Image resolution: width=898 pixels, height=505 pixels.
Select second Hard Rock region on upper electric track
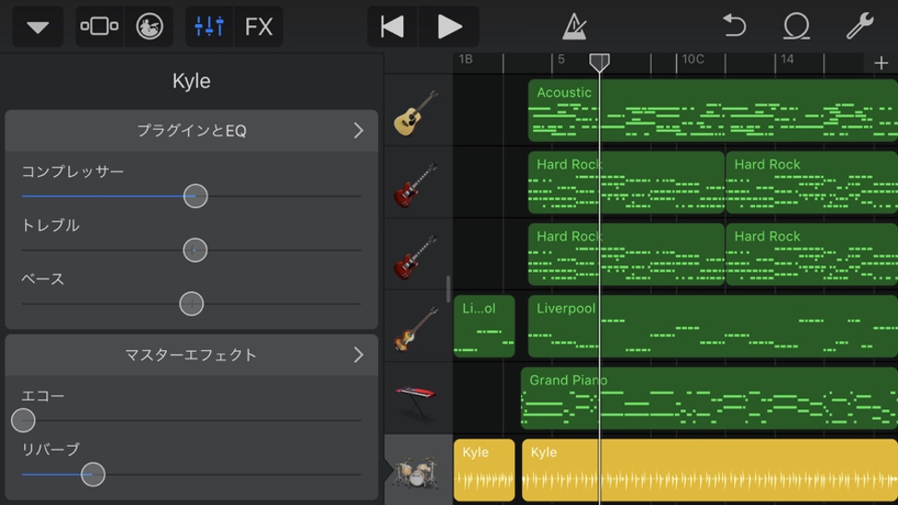tap(811, 182)
